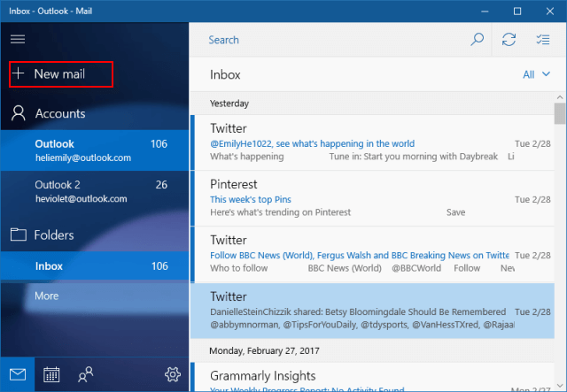Click the 26 unread count beside Outlook 2

pyautogui.click(x=161, y=185)
